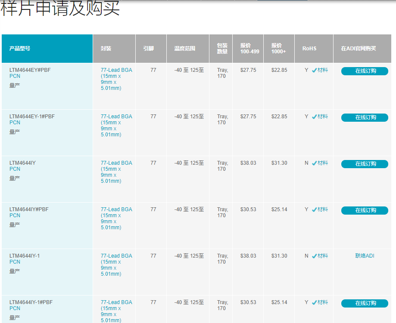The width and height of the screenshot is (396, 323).
Task: Select product name LTM4644IY-1#PBF
Action: pos(31,302)
